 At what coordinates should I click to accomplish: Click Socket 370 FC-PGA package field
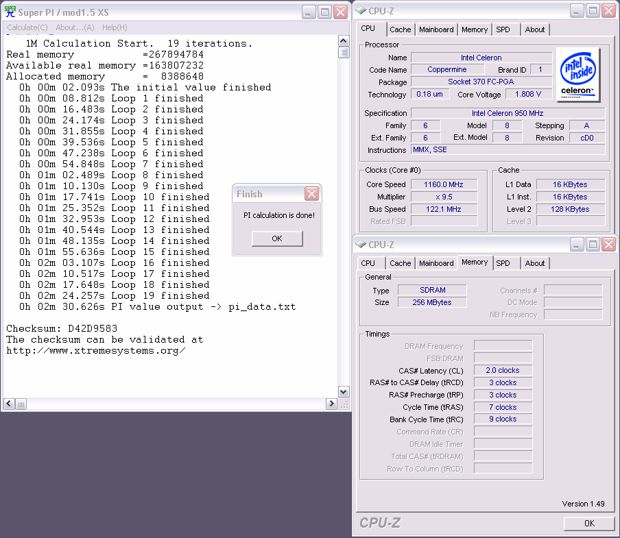[481, 82]
